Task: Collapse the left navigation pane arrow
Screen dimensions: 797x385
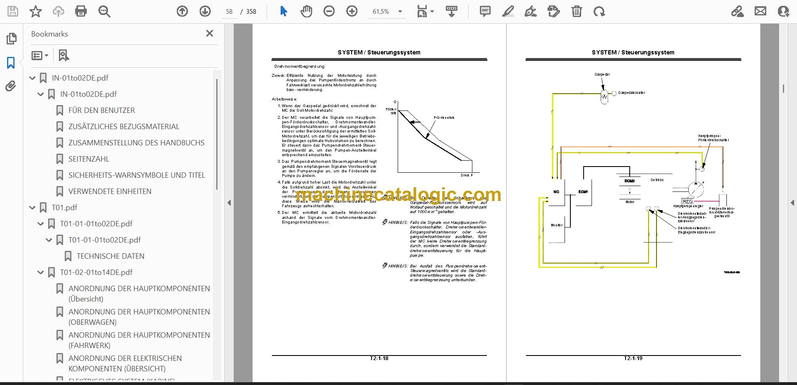Action: 229,203
